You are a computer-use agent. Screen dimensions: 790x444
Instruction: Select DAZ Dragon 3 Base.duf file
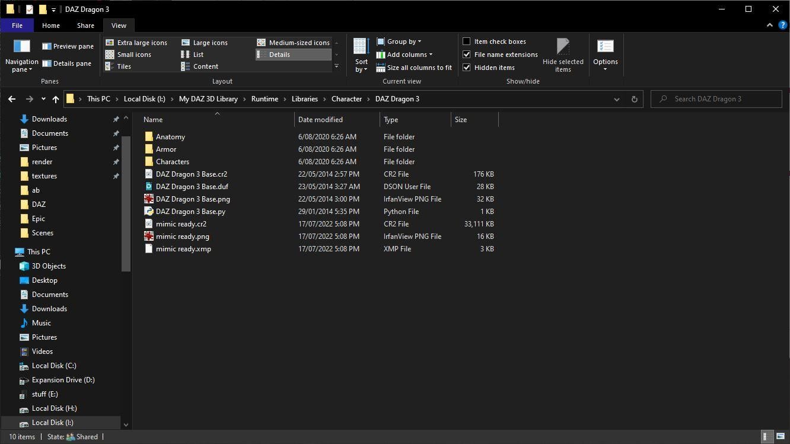click(192, 187)
